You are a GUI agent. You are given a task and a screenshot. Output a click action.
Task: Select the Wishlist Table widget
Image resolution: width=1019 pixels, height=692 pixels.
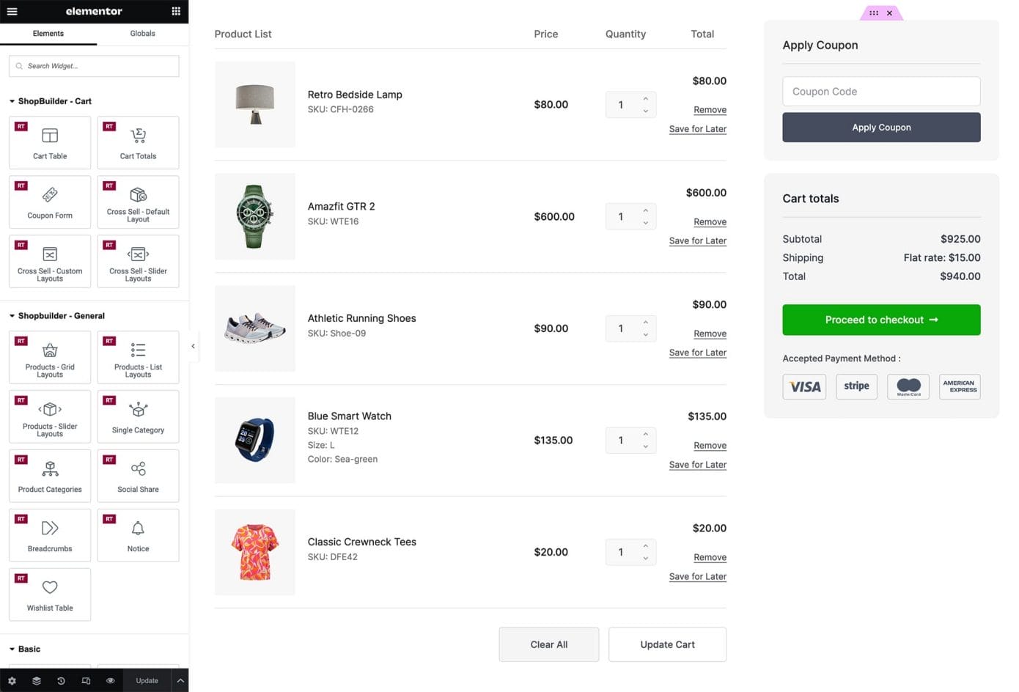tap(50, 594)
